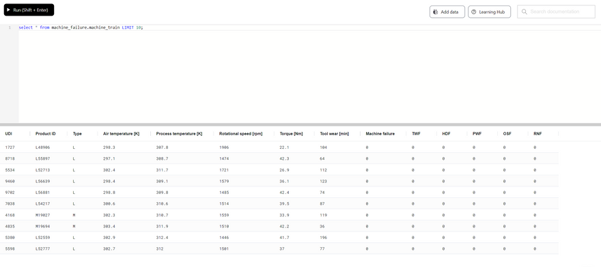Click process temperature value 312

pyautogui.click(x=160, y=249)
